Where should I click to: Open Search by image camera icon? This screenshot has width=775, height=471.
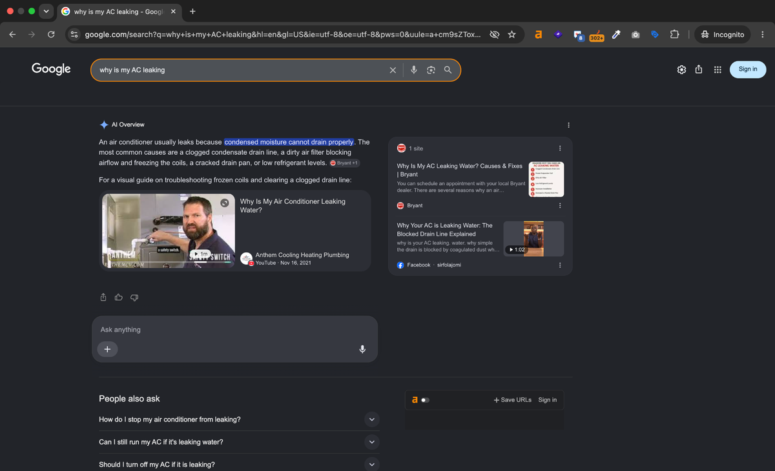[x=431, y=70]
